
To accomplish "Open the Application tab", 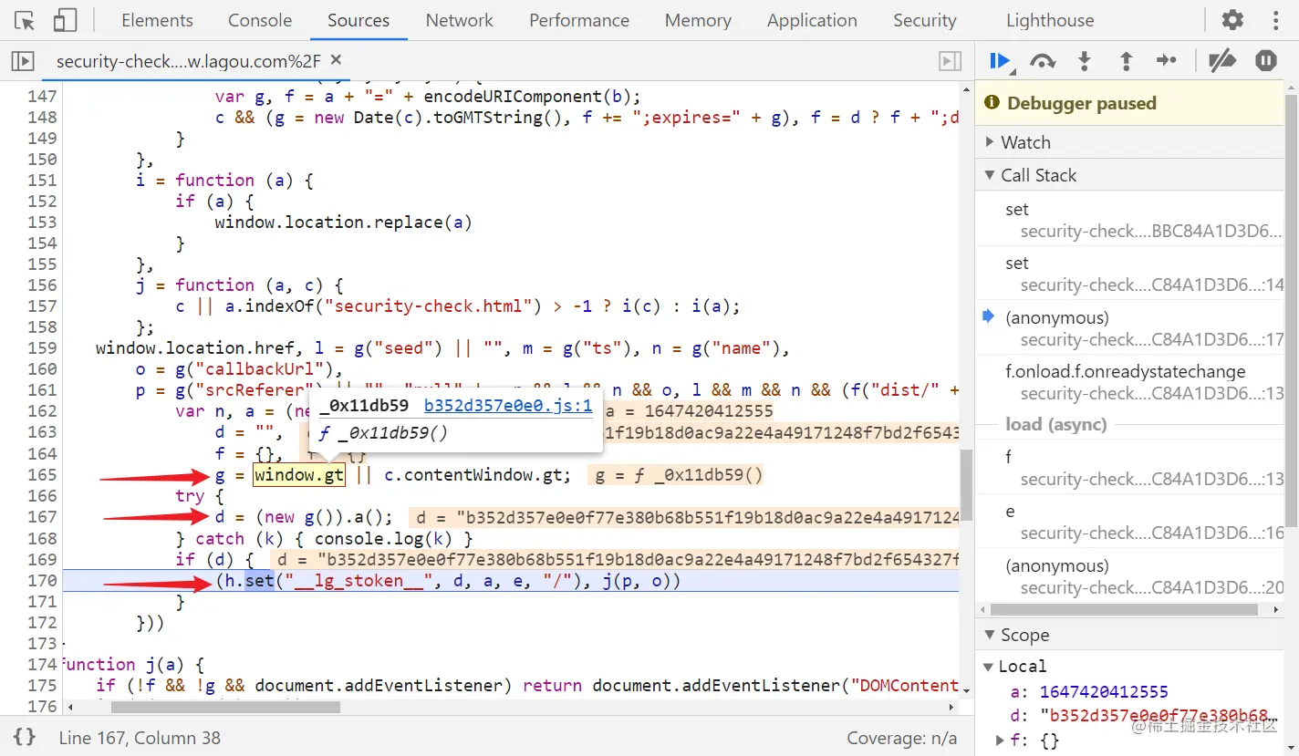I will pos(812,20).
